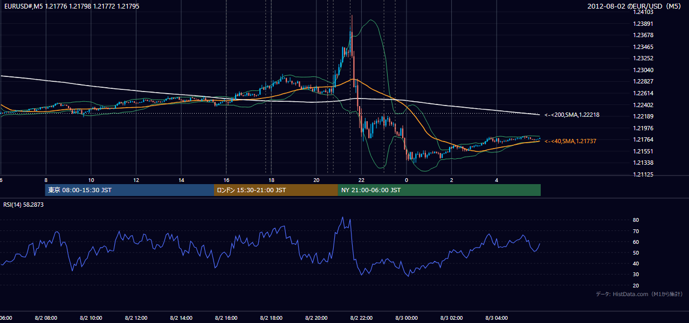
Task: Click hour 12 tick under price chart
Action: 136,180
